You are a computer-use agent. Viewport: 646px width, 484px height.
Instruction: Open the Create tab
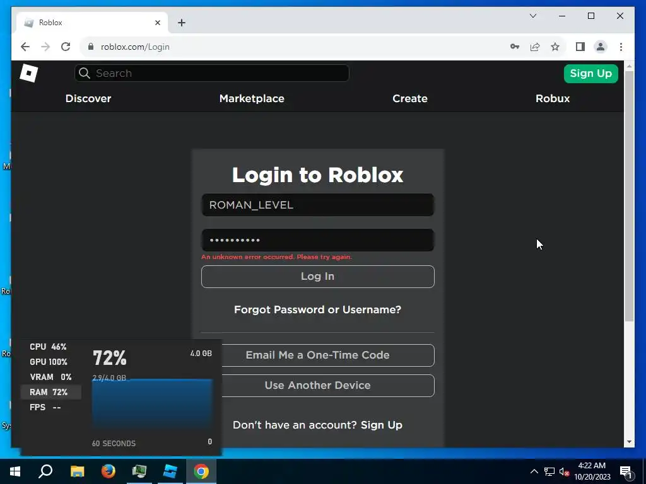[x=410, y=98]
